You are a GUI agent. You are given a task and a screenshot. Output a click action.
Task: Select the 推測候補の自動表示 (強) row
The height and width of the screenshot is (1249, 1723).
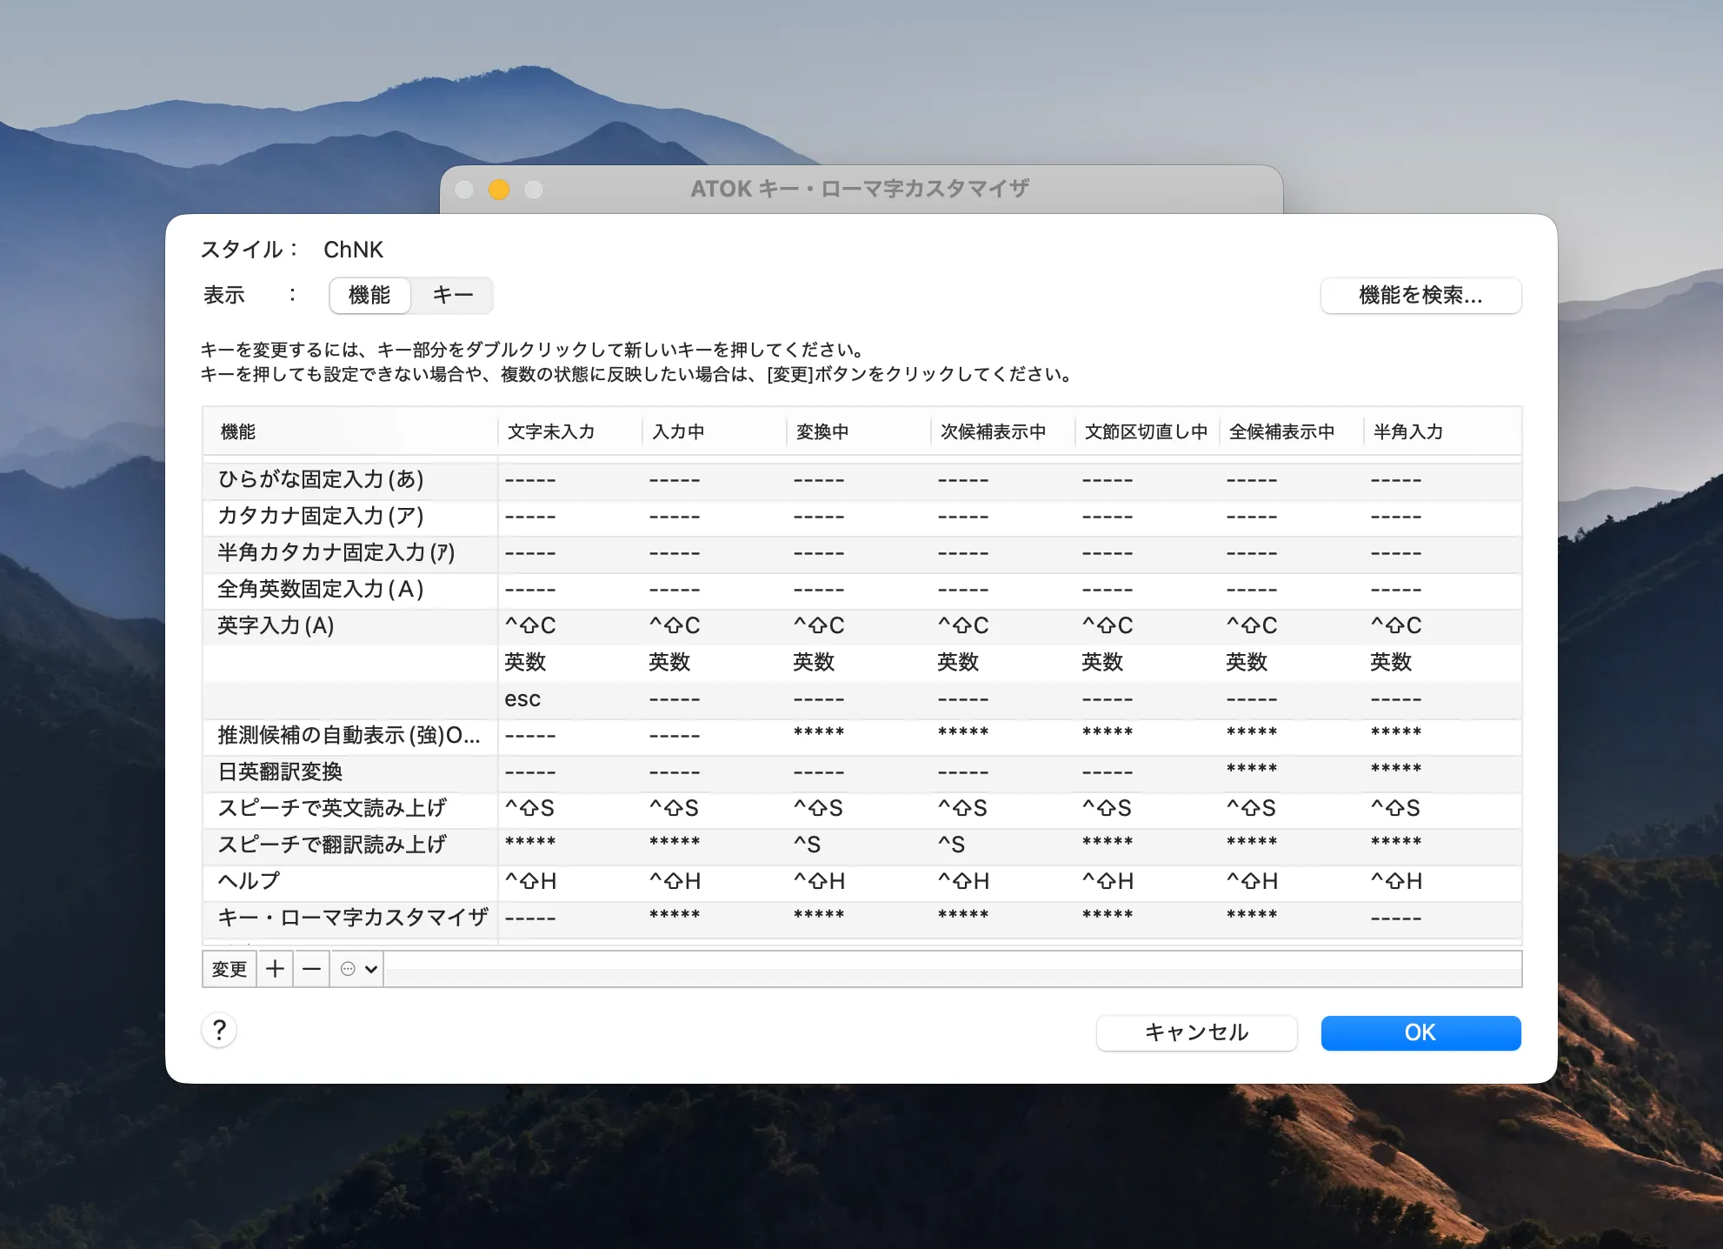pos(862,736)
